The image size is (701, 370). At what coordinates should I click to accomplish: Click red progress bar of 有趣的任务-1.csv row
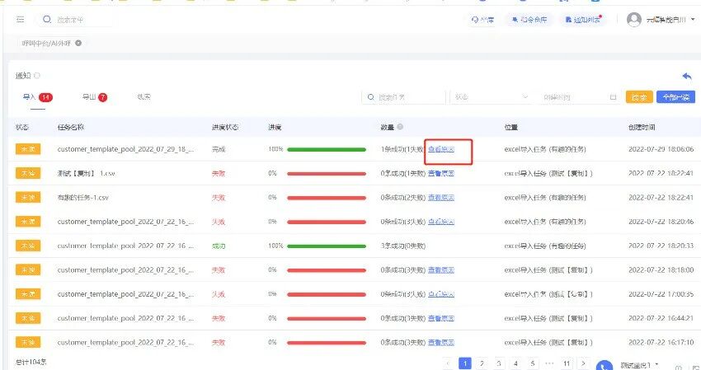327,198
